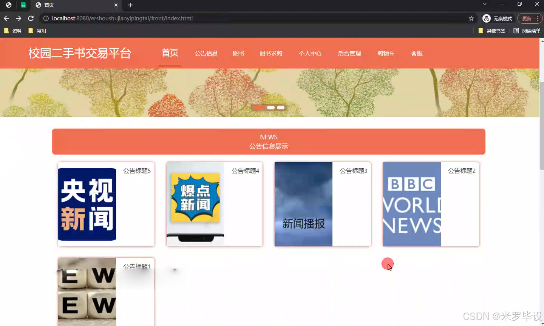Screen dimensions: 544x326
Task: Open a new tab with the plus icon
Action: click(130, 5)
